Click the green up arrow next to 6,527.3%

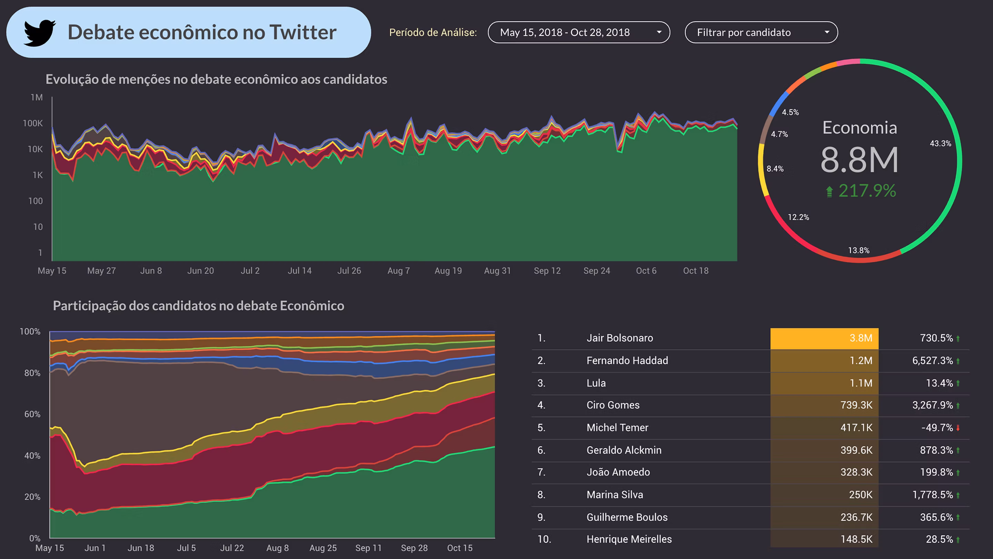pyautogui.click(x=958, y=361)
